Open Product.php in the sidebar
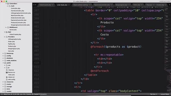 (12, 46)
